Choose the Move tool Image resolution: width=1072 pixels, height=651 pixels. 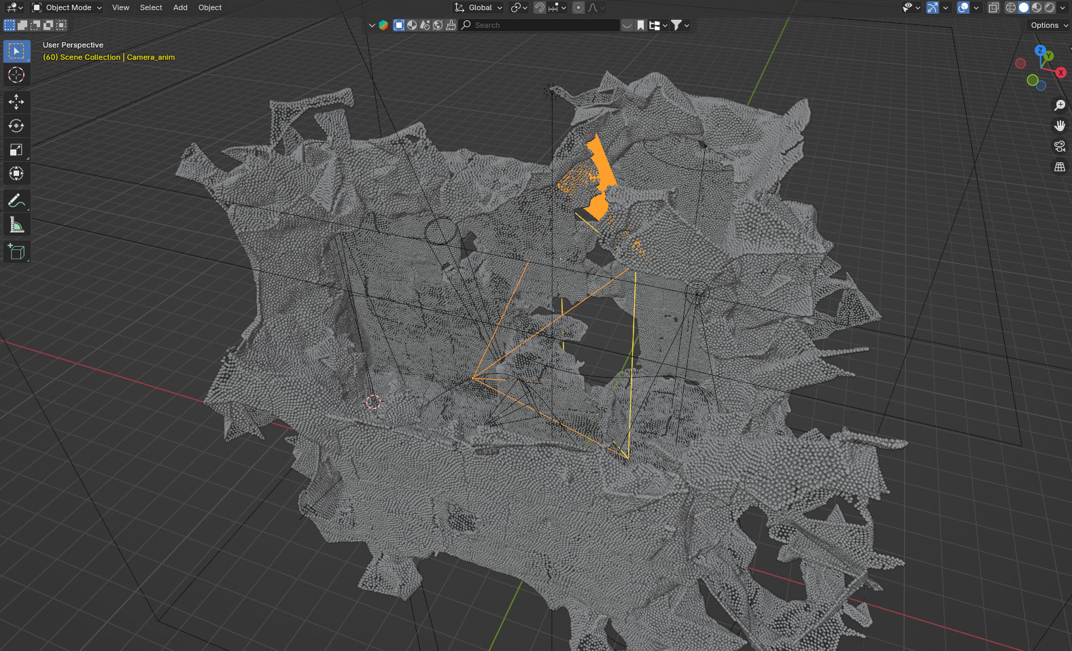click(16, 102)
